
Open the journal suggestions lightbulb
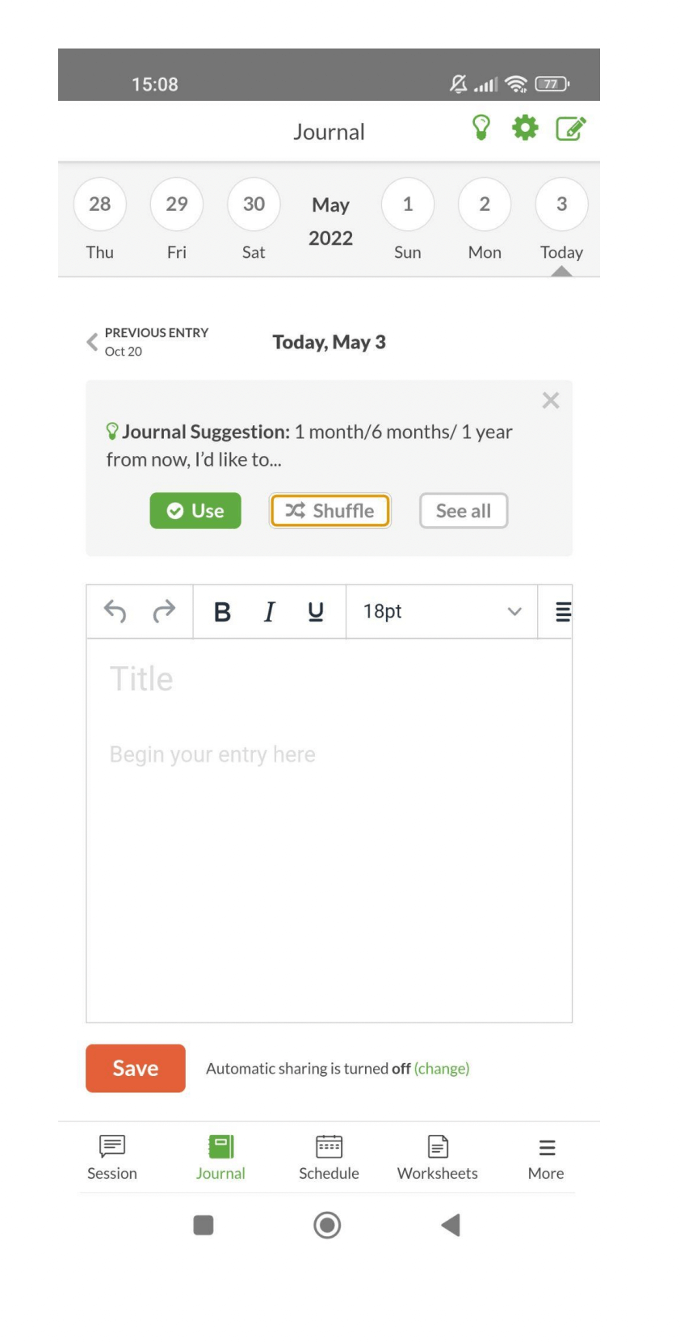point(481,128)
